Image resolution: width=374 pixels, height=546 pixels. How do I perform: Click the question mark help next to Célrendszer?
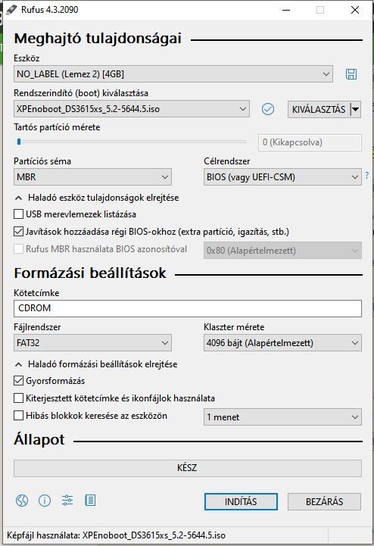tap(366, 176)
